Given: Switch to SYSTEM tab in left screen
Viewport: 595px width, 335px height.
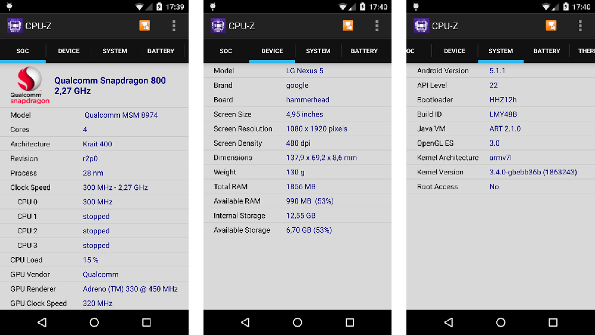Looking at the screenshot, I should coord(115,51).
